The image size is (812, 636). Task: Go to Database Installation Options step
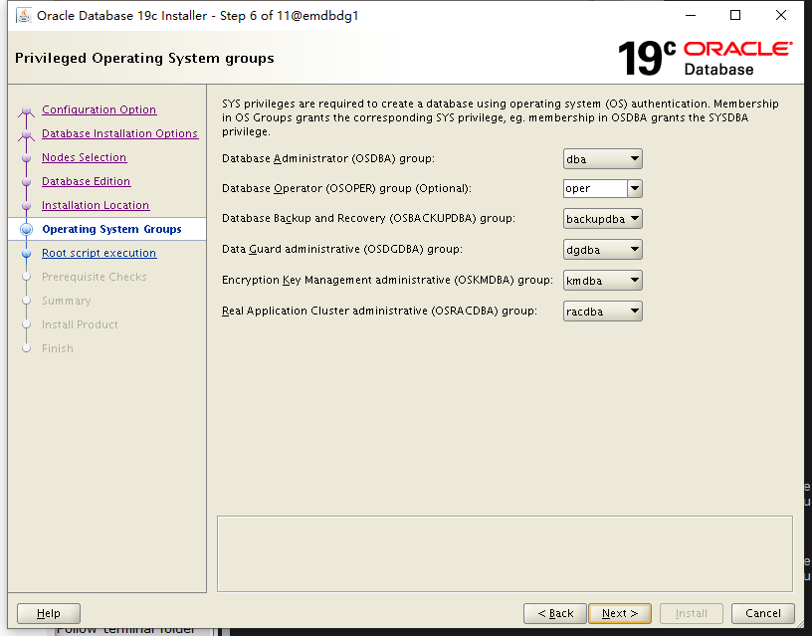(120, 133)
